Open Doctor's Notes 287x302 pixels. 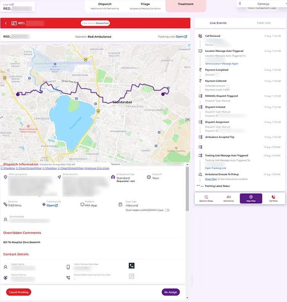pos(206,198)
